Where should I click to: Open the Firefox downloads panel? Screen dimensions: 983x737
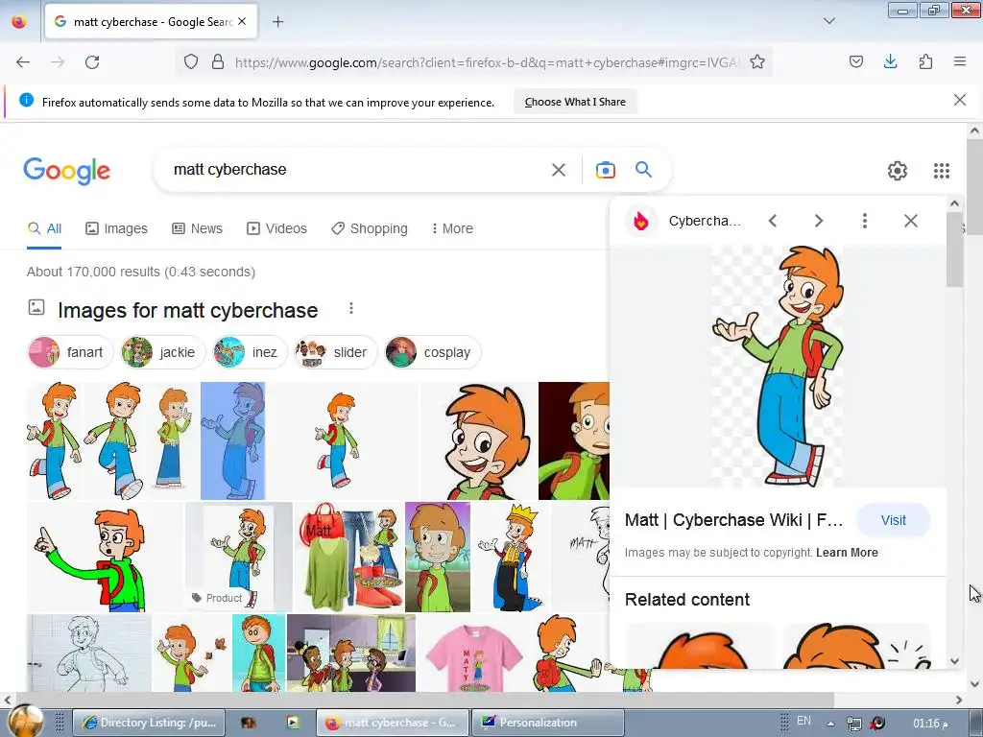click(890, 61)
